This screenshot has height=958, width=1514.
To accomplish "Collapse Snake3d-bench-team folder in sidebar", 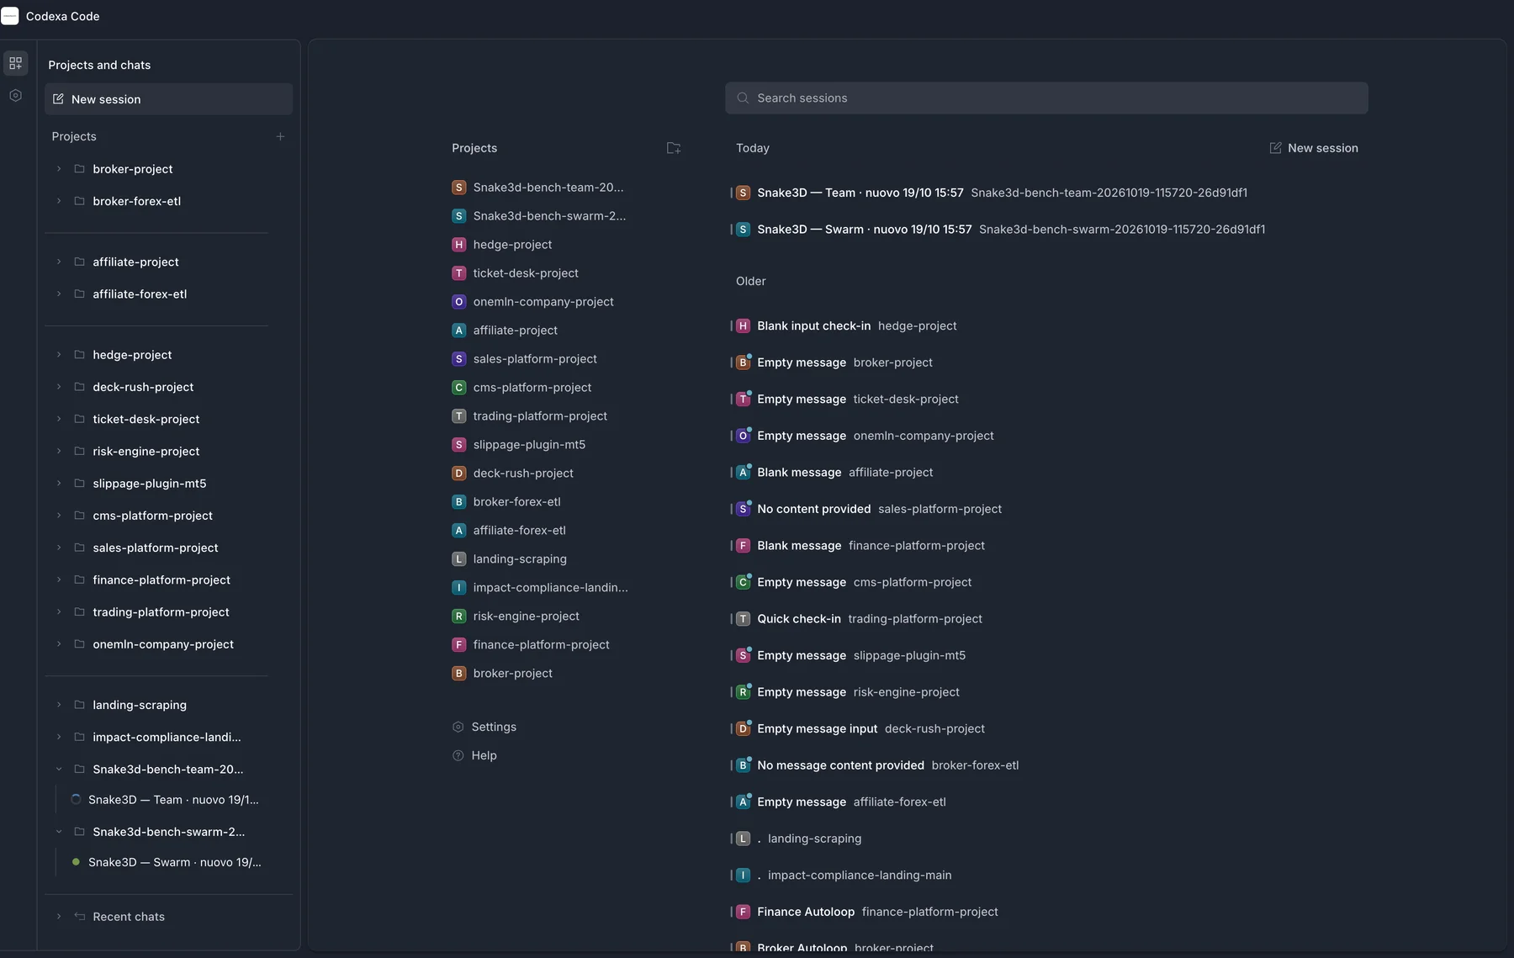I will click(x=59, y=770).
